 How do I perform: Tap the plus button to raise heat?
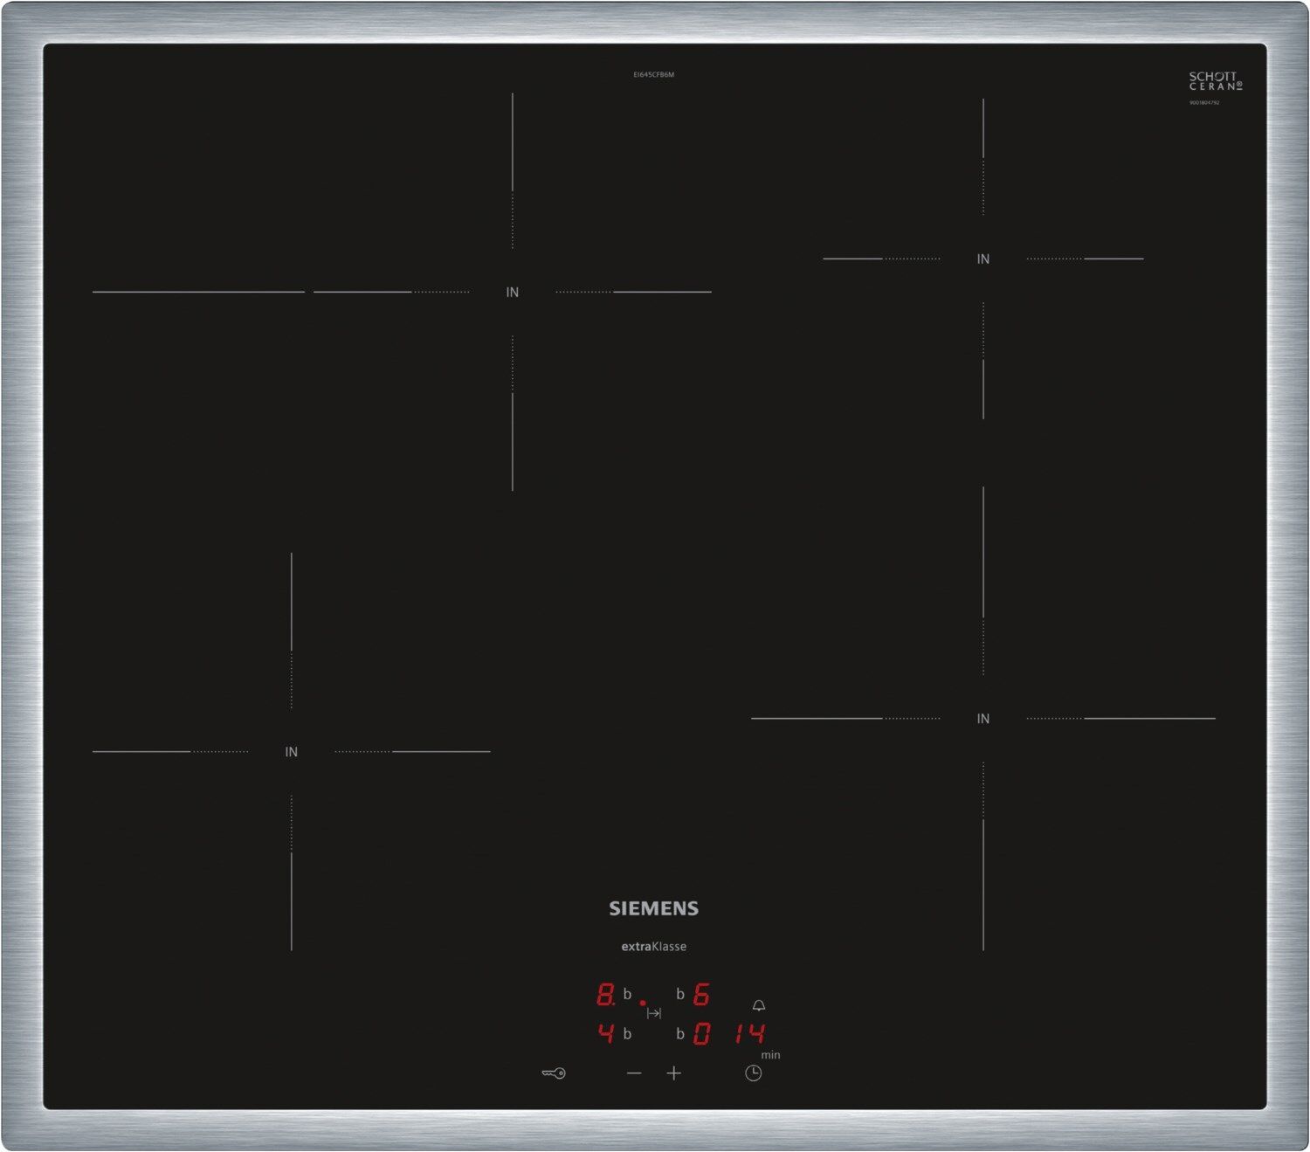pos(673,1073)
